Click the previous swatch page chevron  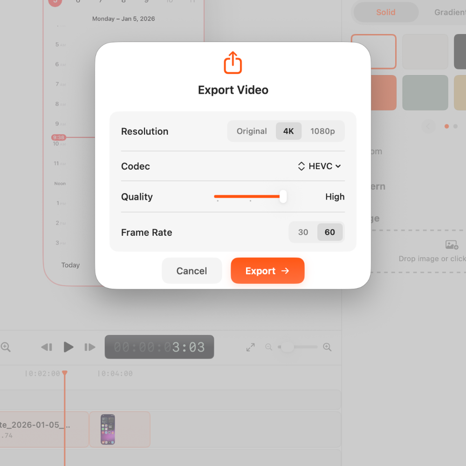tap(428, 126)
